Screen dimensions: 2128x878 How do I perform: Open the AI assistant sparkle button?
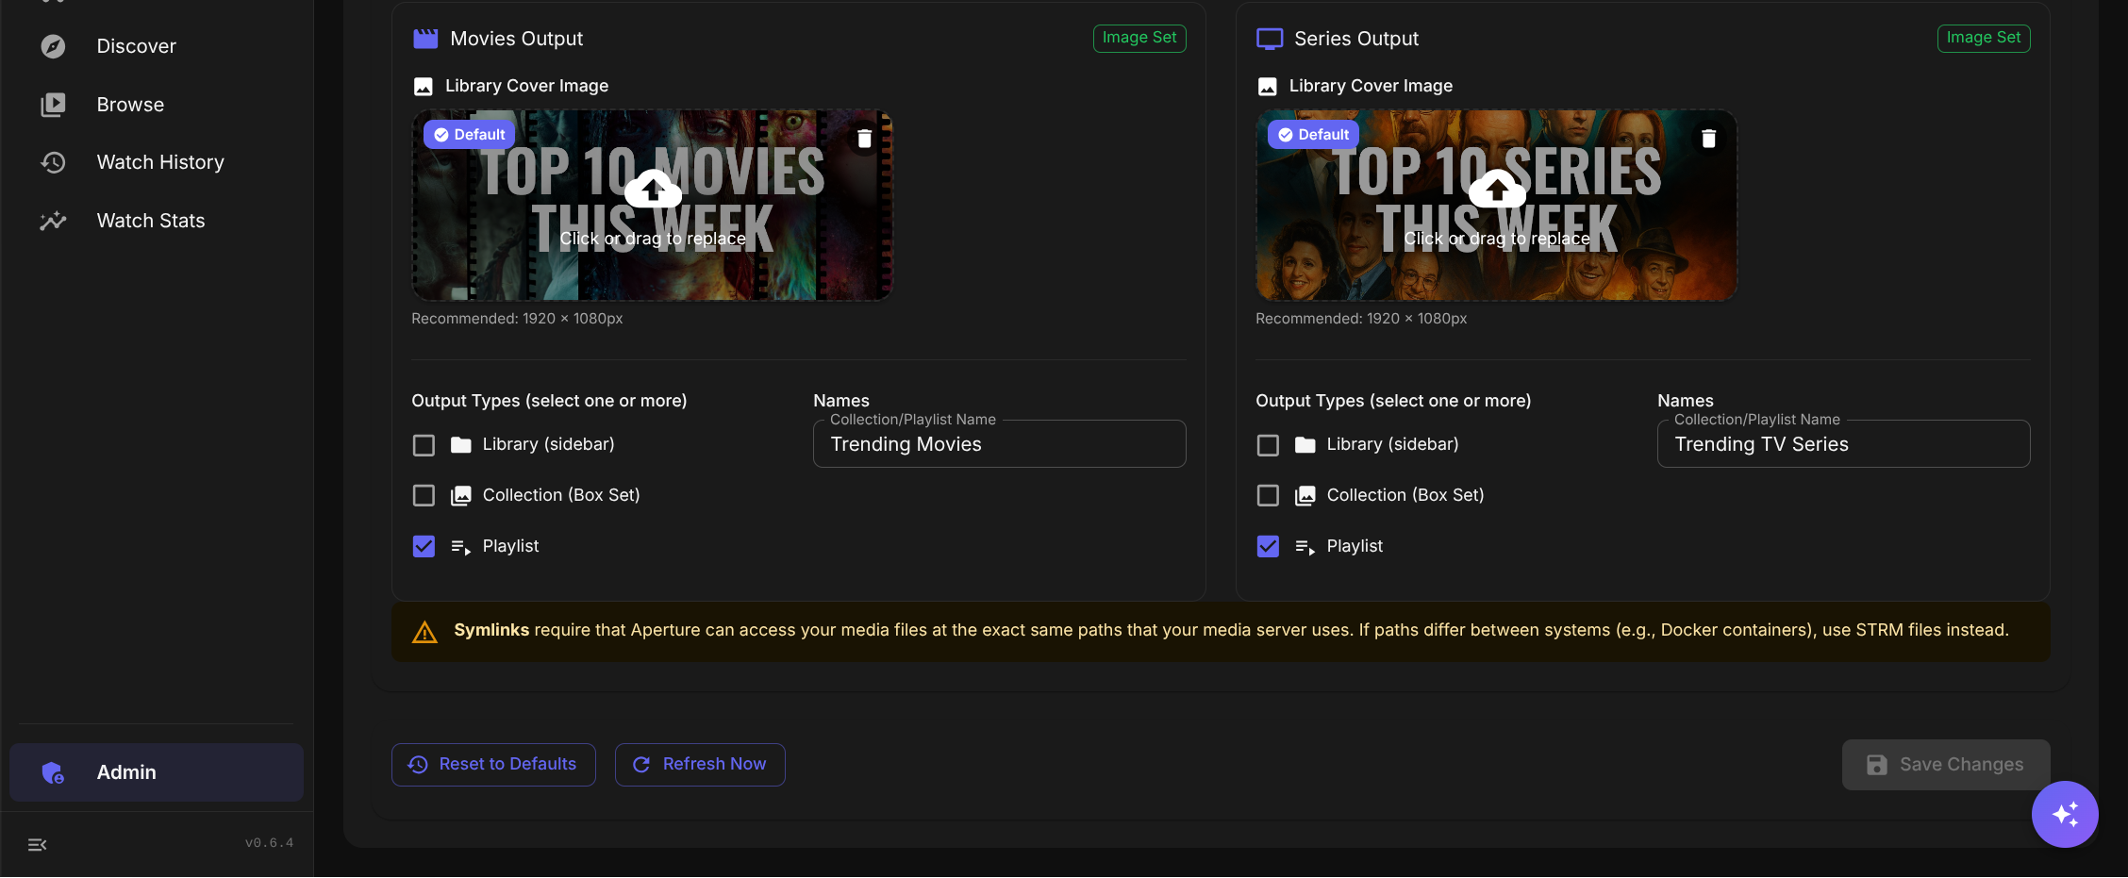(x=2065, y=815)
